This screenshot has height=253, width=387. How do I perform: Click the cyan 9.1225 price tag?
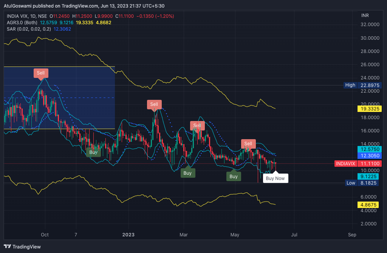click(x=368, y=176)
